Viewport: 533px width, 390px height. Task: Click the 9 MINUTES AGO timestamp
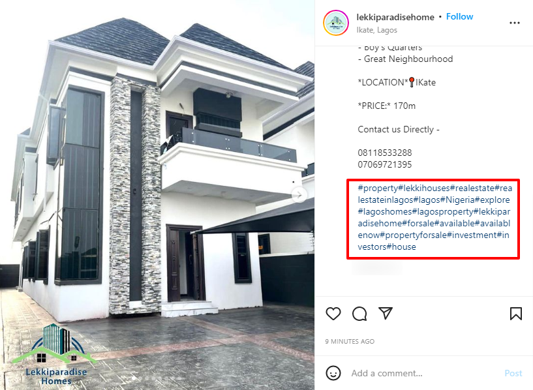350,342
